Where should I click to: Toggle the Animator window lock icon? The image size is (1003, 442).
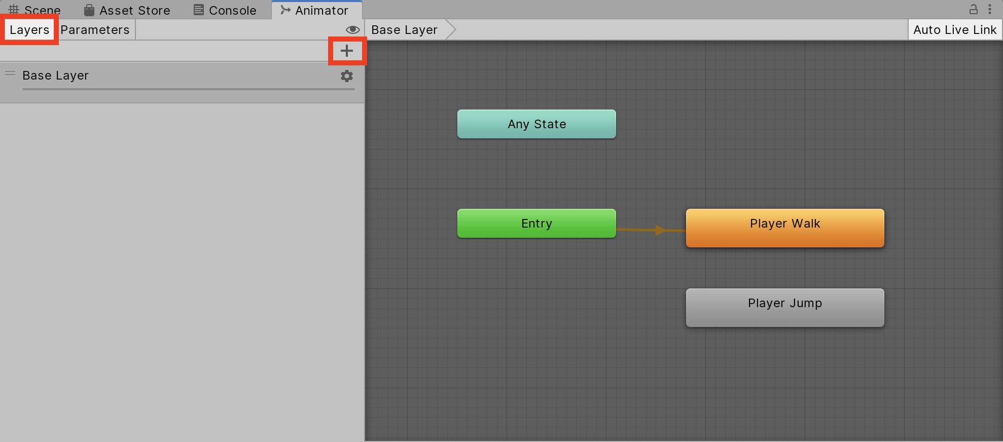973,10
